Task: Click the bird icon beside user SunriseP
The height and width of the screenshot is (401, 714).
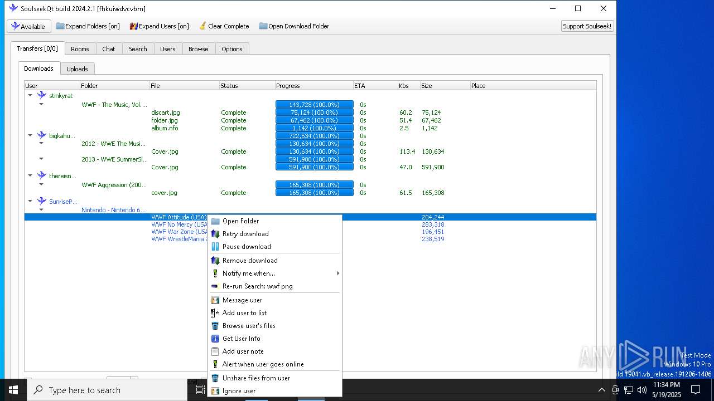Action: [x=42, y=201]
